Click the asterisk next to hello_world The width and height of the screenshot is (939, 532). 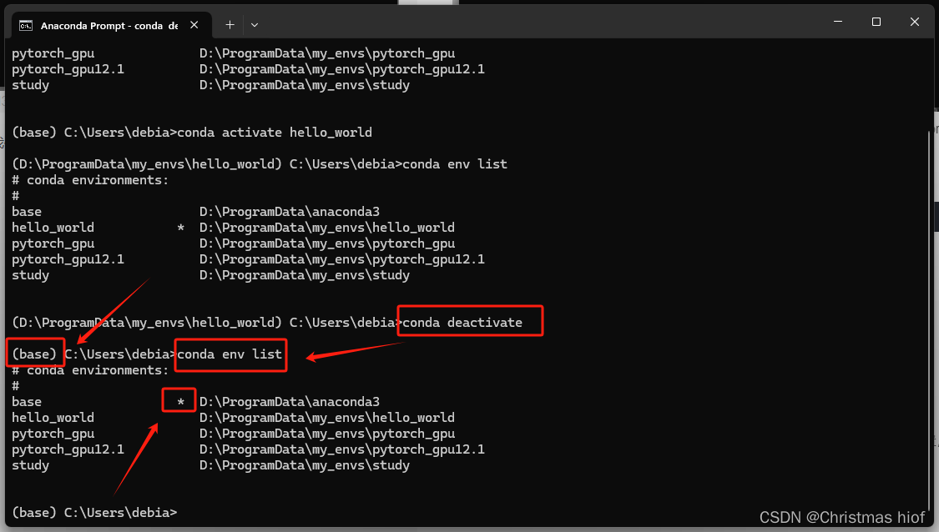[181, 228]
